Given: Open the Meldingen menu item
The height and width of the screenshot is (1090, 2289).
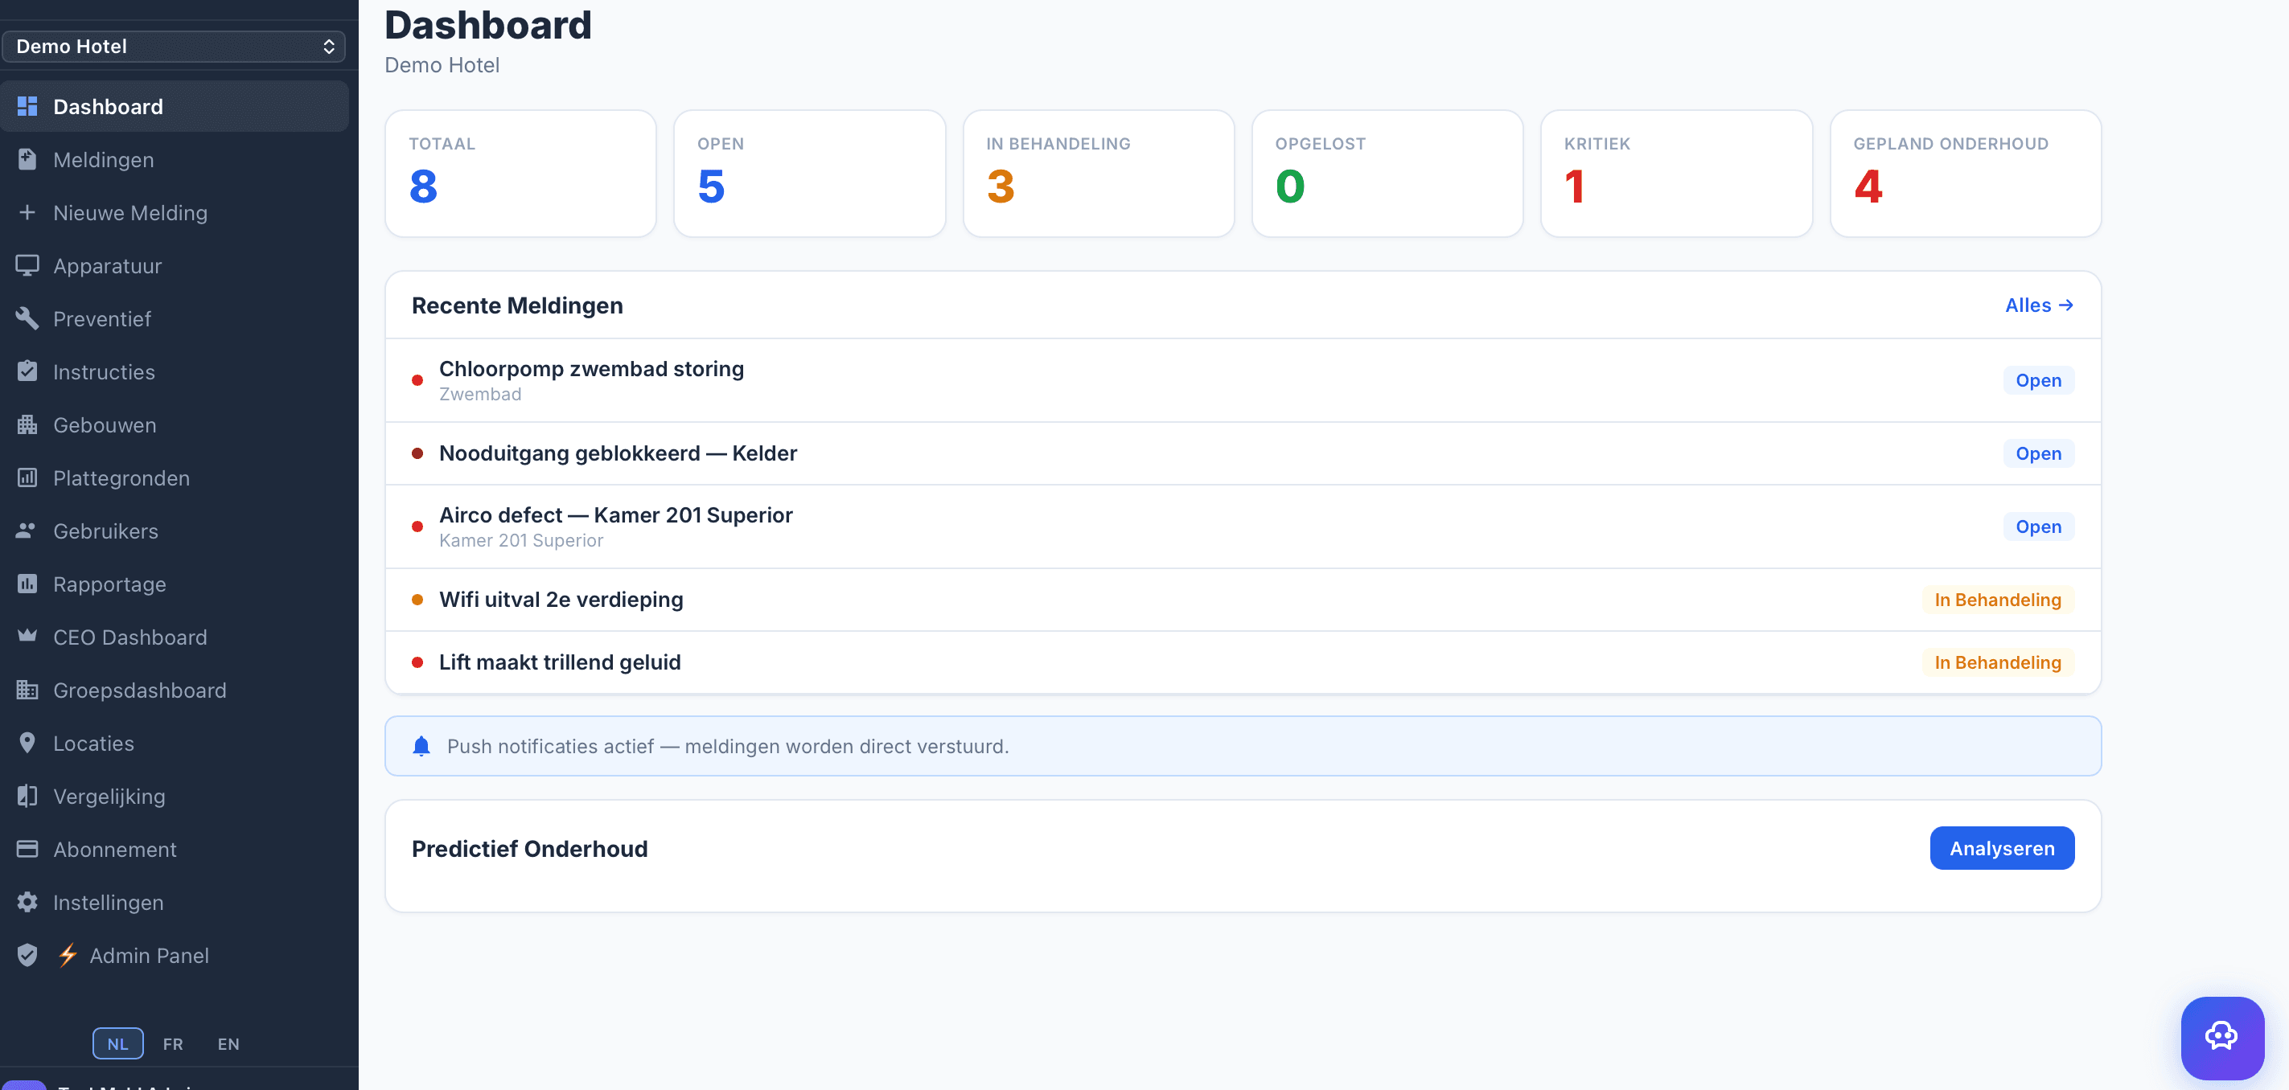Looking at the screenshot, I should [103, 160].
